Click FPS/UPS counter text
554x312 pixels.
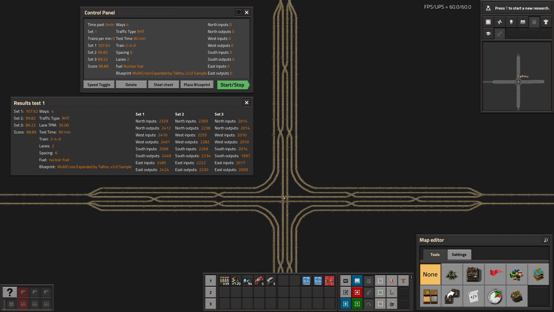tap(448, 7)
